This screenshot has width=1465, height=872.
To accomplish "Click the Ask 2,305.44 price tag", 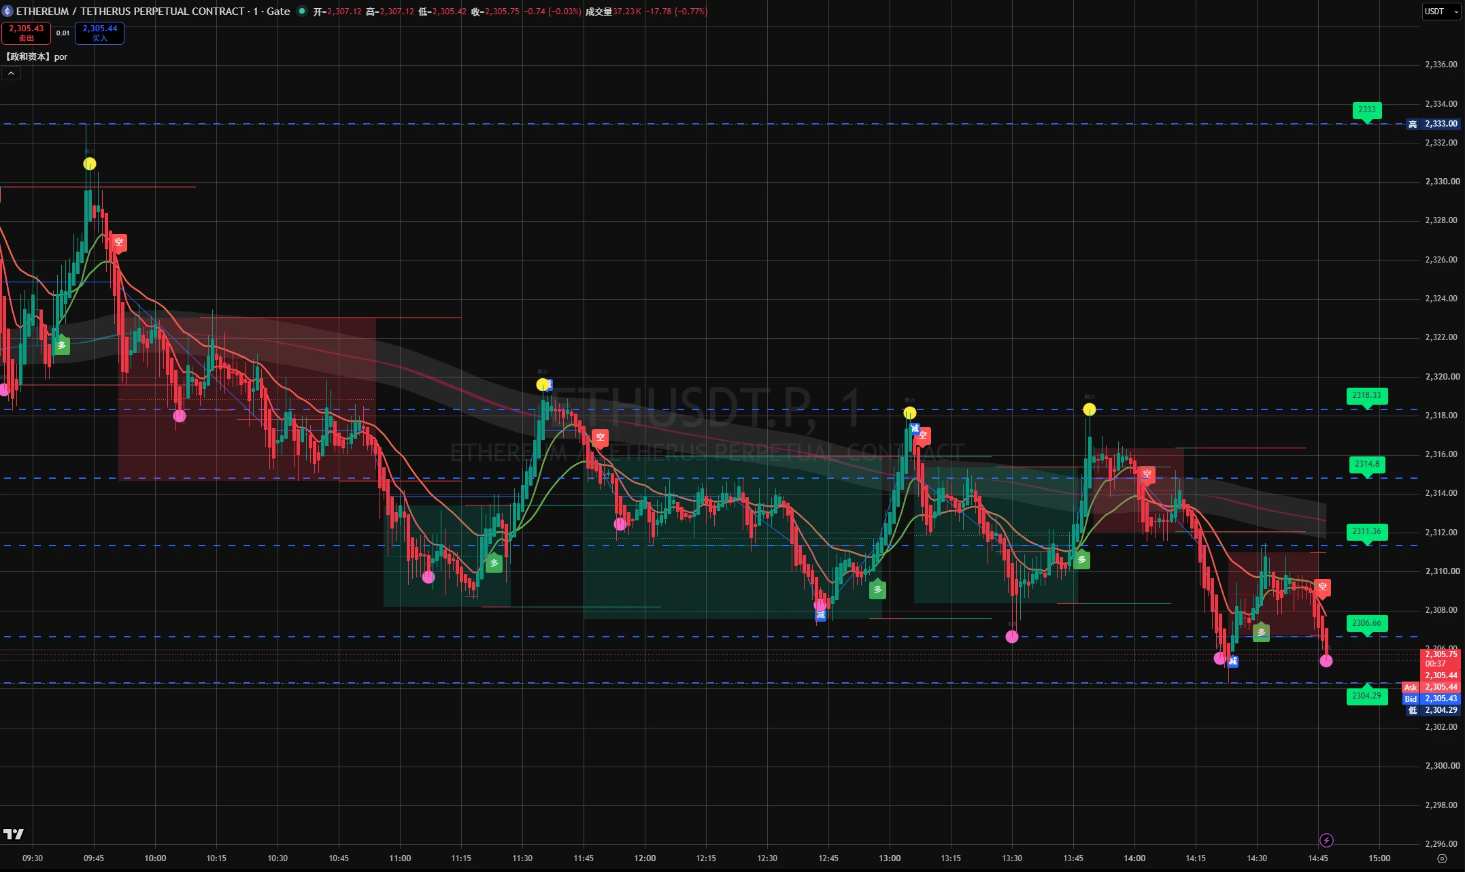I will (1432, 687).
